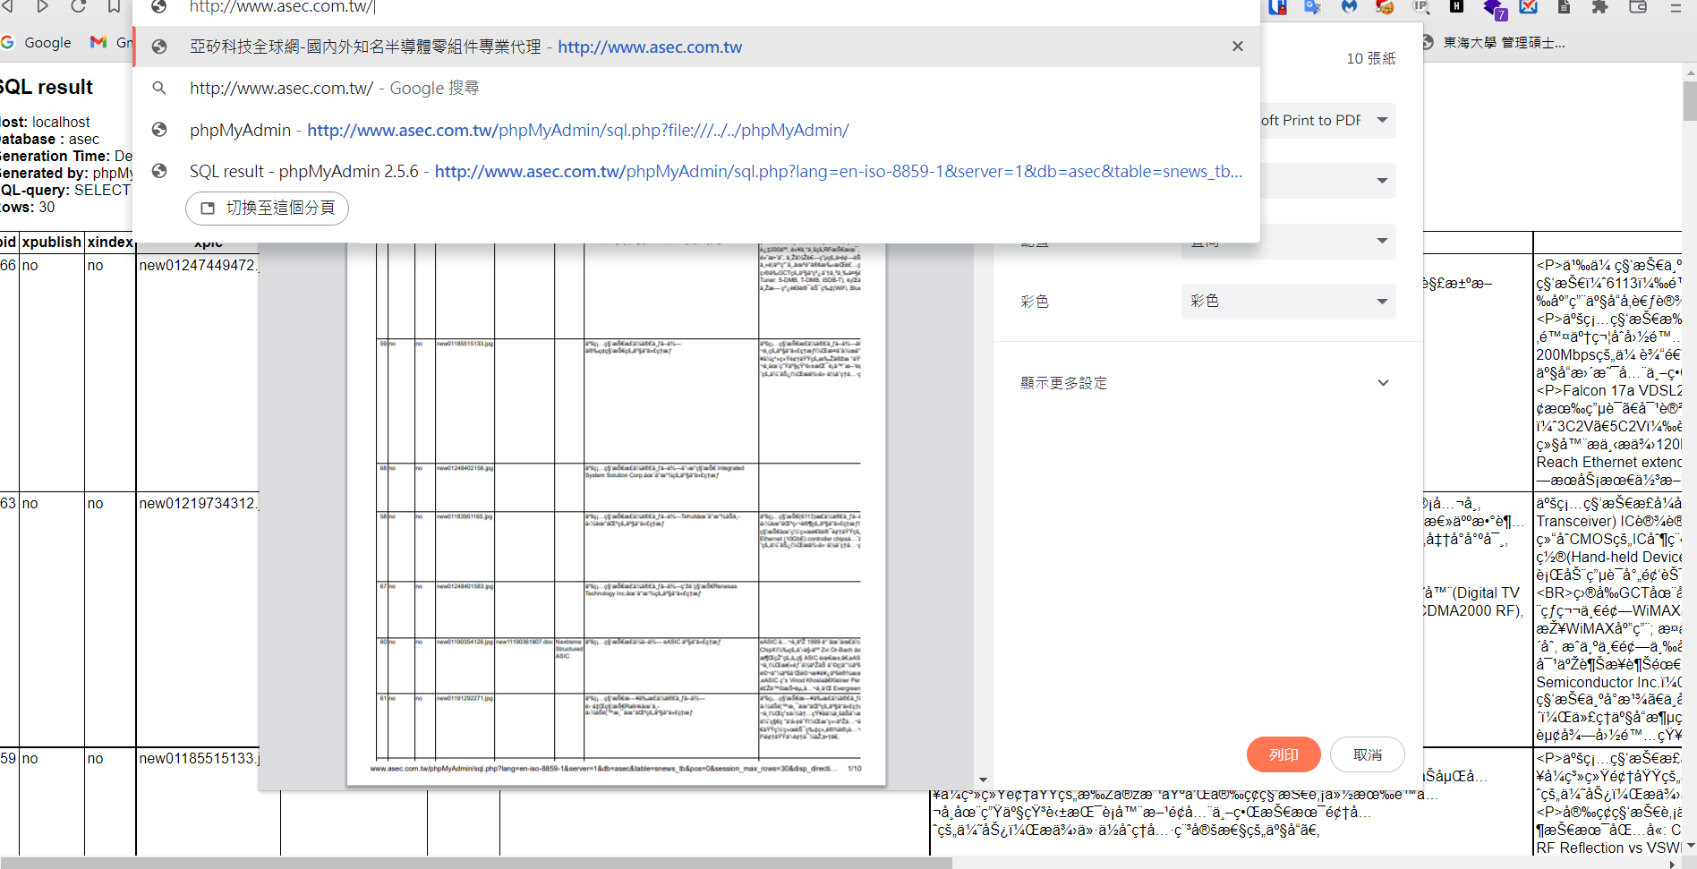
Task: Click the 列印 print button
Action: click(1283, 754)
